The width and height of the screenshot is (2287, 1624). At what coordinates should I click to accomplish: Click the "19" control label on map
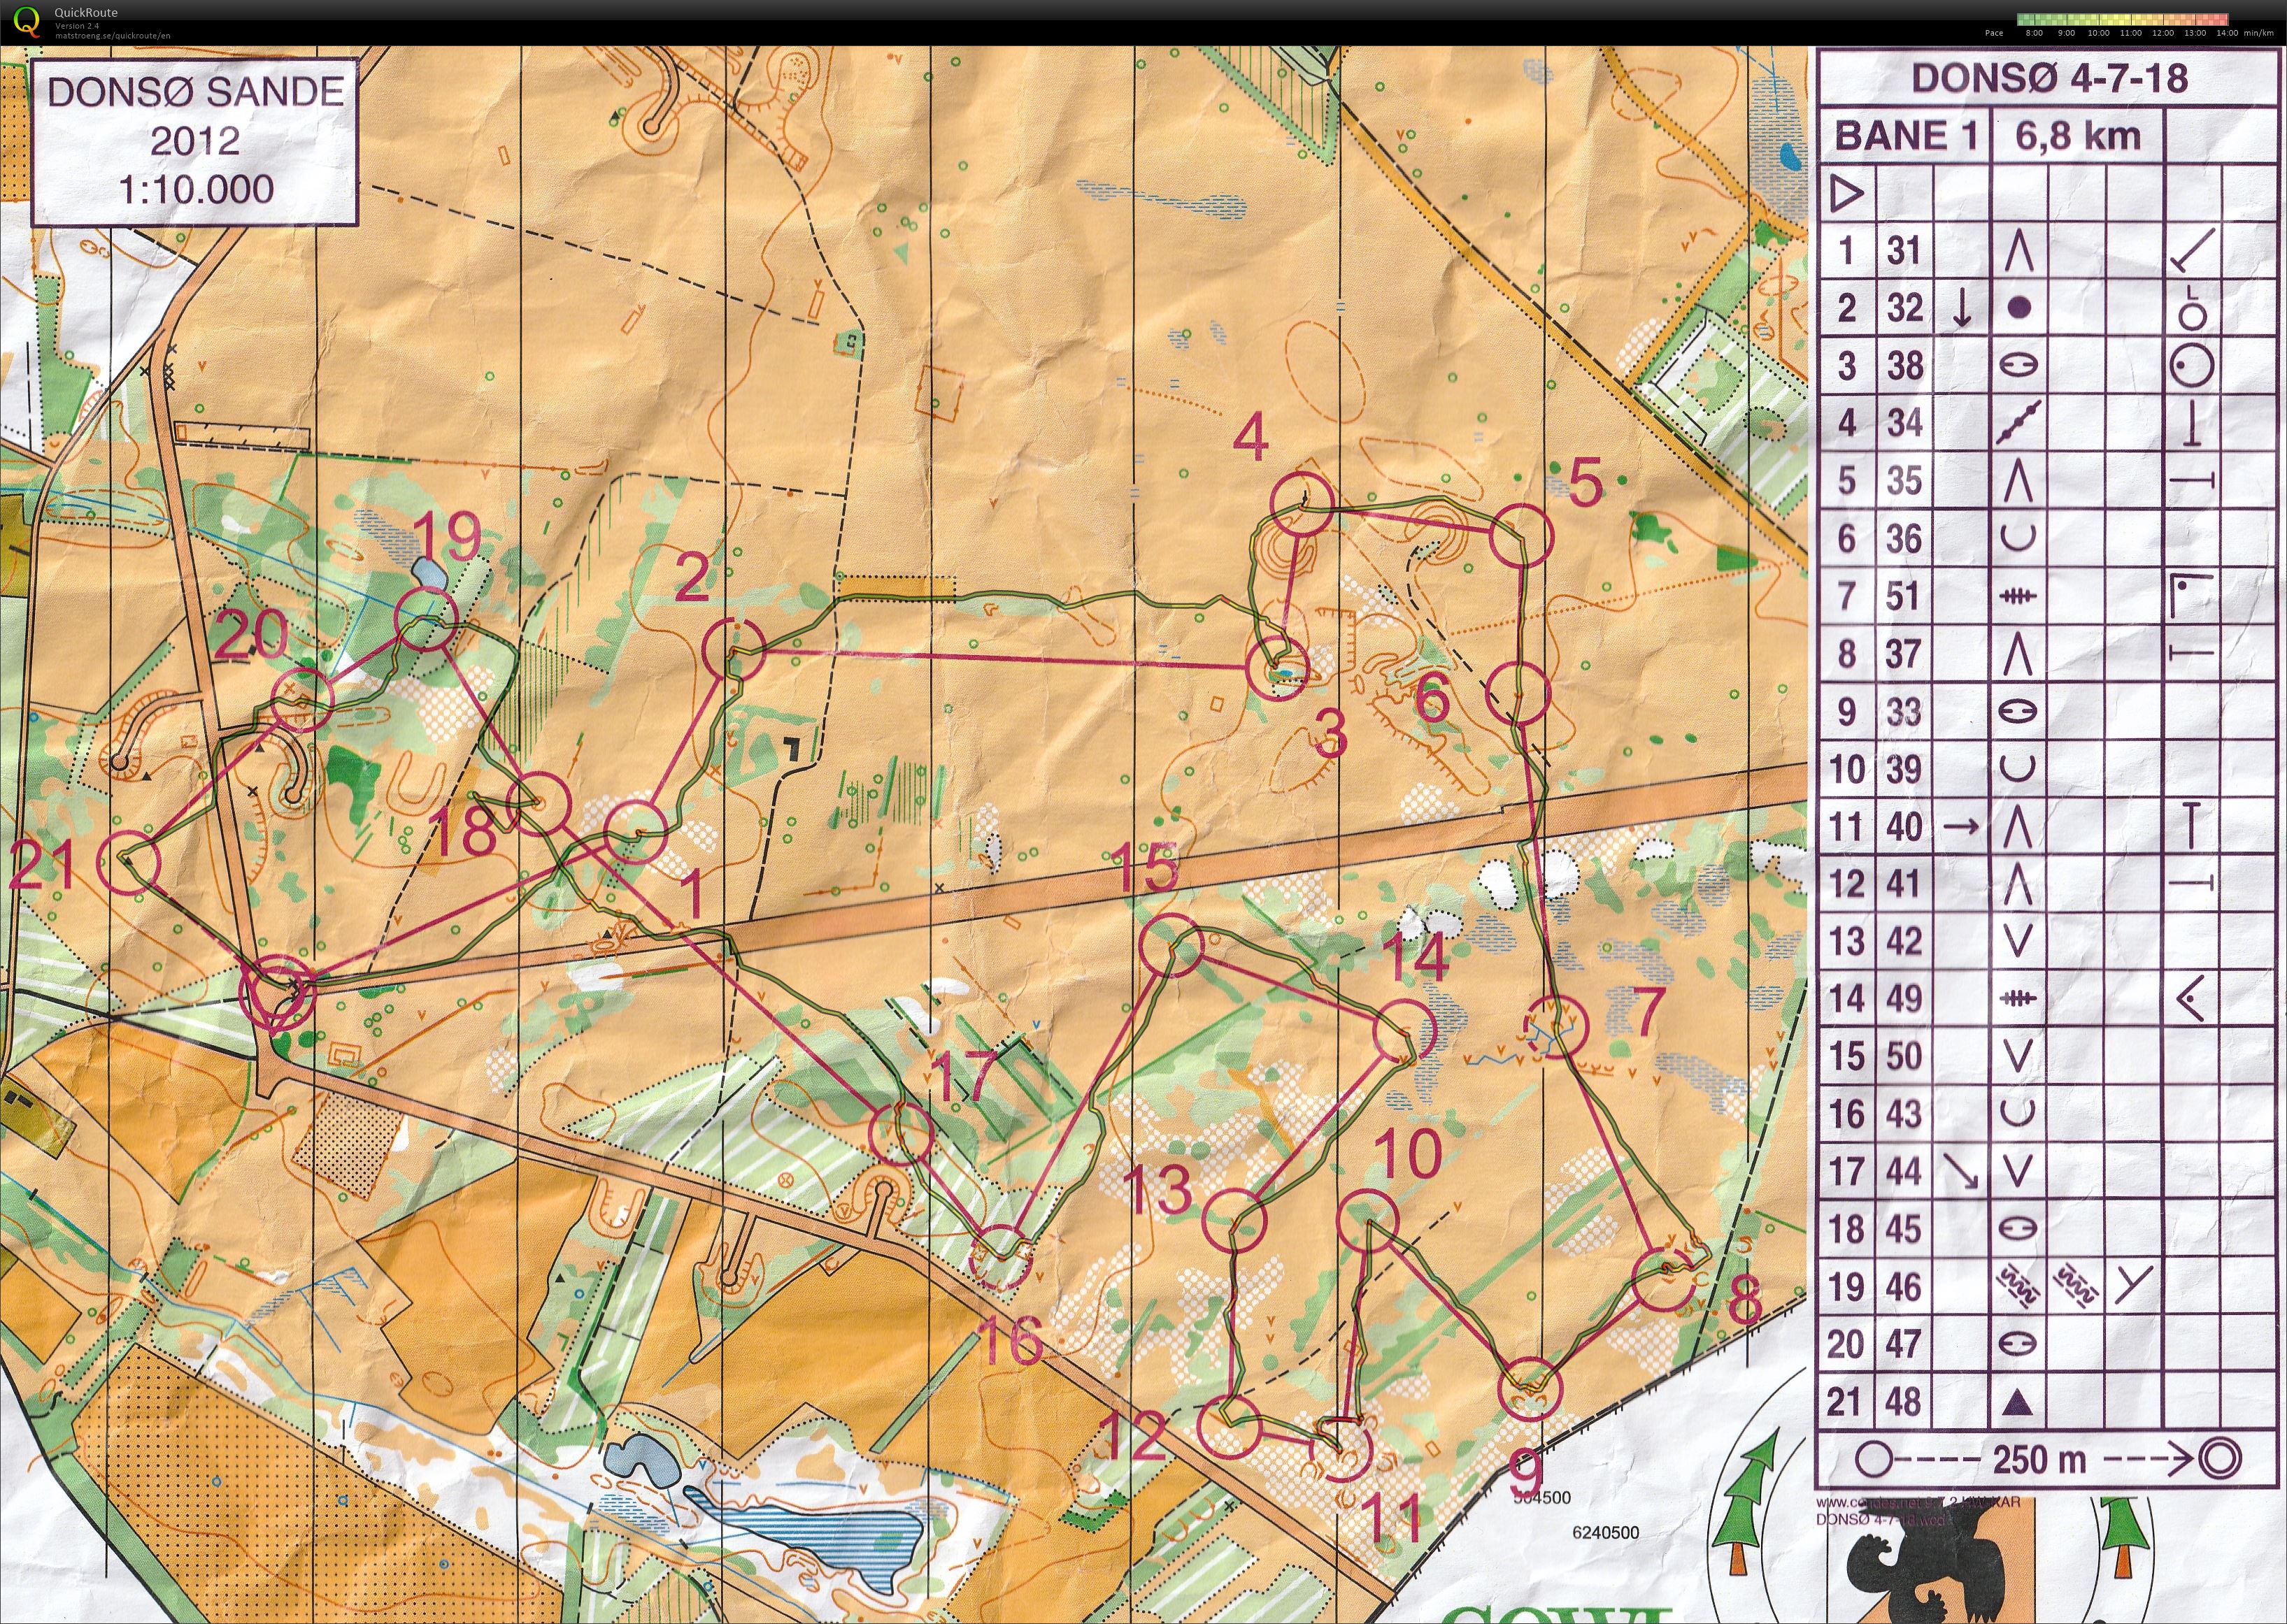[448, 538]
